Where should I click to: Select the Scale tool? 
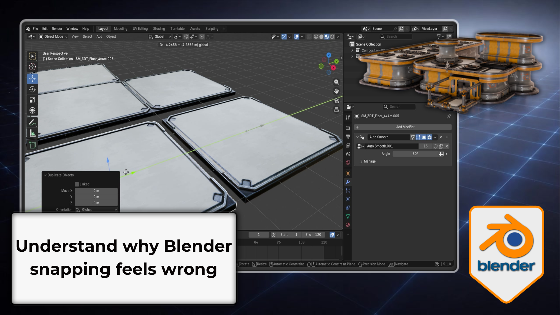click(32, 100)
